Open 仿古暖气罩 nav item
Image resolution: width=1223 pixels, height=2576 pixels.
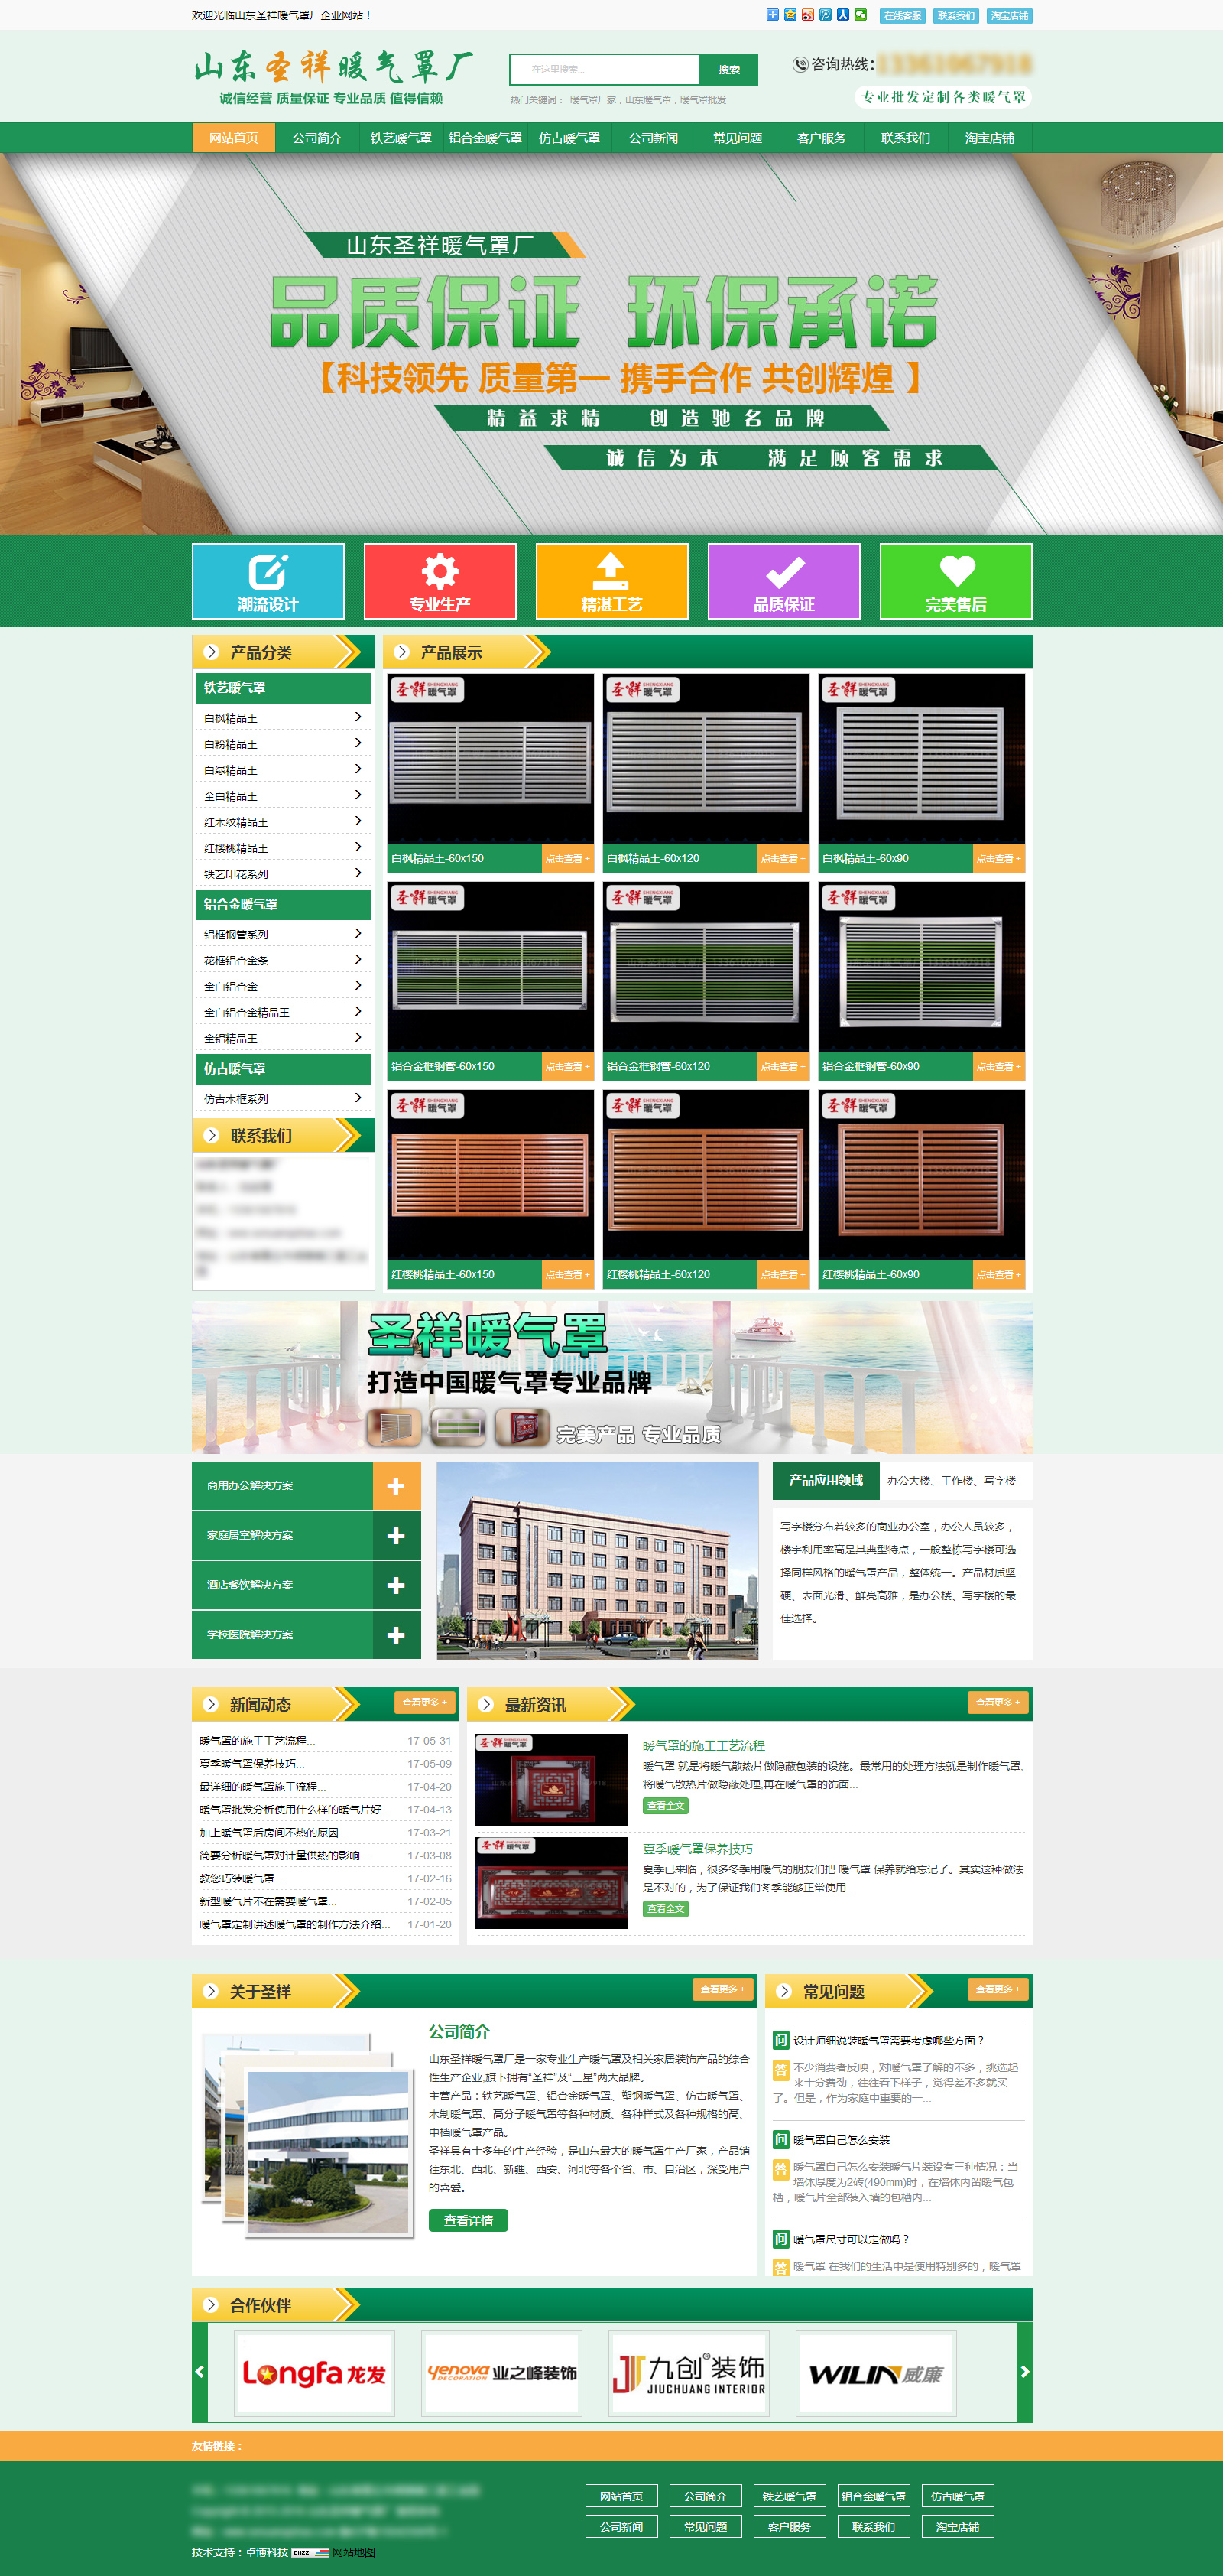[x=569, y=138]
